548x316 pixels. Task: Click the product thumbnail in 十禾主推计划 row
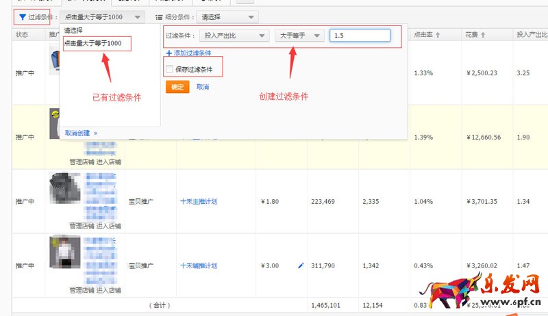point(64,187)
